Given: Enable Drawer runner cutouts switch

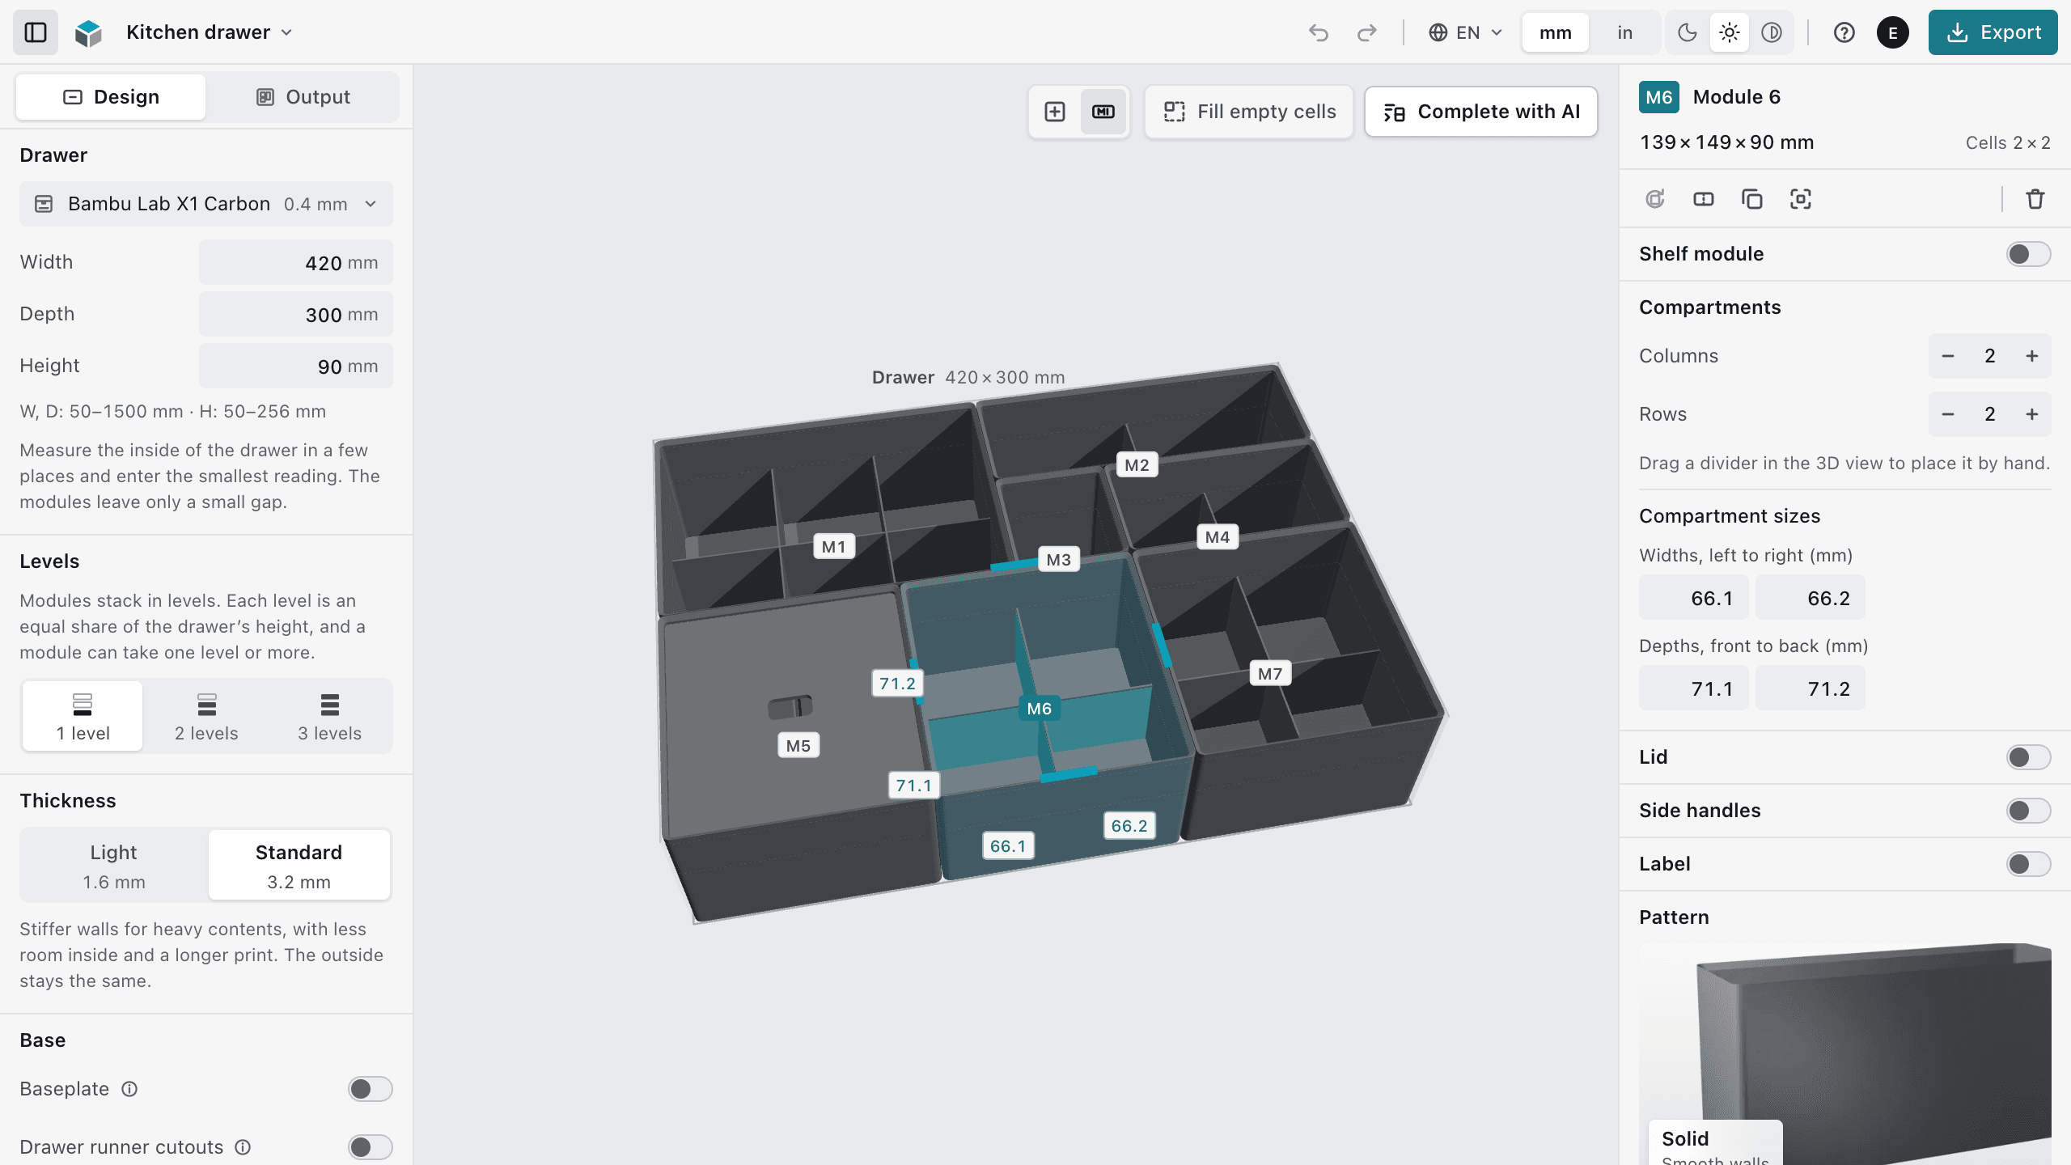Looking at the screenshot, I should coord(371,1147).
